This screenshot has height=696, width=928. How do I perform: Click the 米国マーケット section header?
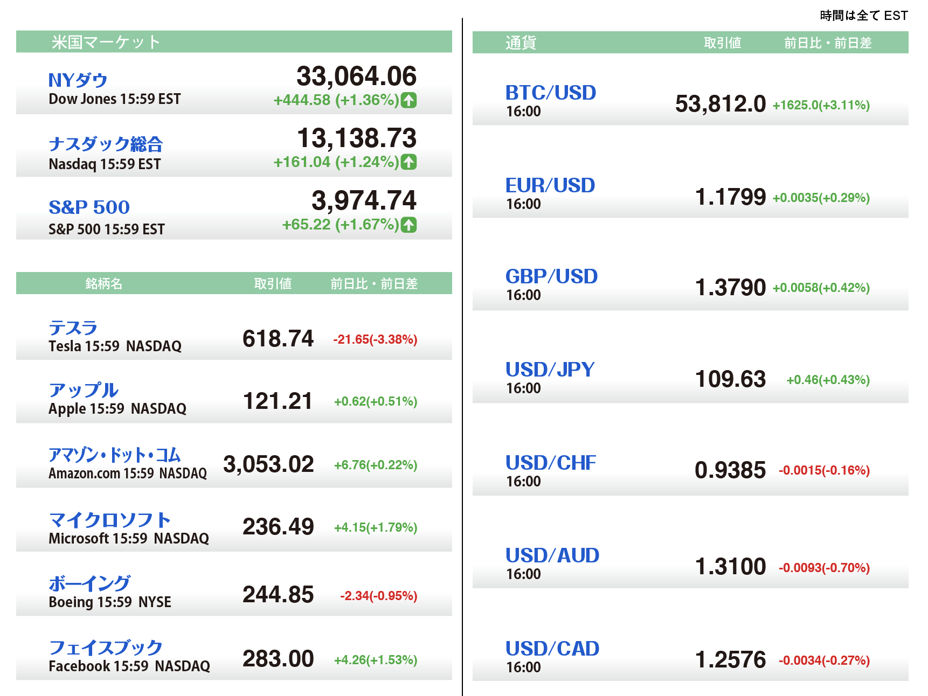coord(106,42)
